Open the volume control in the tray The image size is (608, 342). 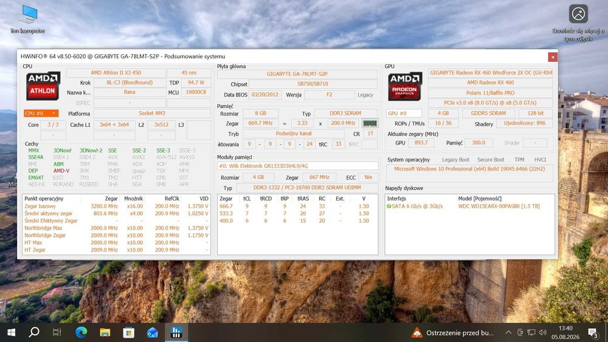pos(543,332)
